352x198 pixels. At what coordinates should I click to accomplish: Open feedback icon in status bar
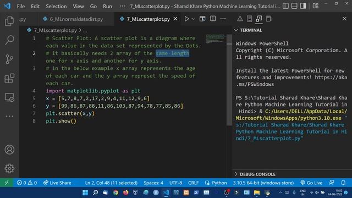[x=332, y=183]
